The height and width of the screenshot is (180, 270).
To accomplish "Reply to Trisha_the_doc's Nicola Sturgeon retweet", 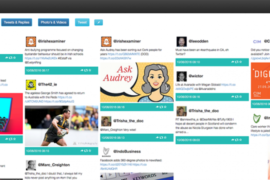I will click(232, 140).
